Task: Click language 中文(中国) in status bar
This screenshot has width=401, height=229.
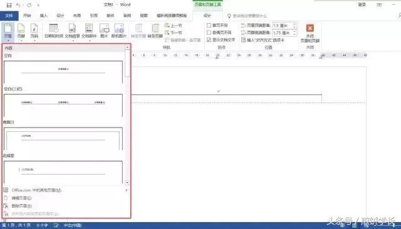Action: coord(73,225)
